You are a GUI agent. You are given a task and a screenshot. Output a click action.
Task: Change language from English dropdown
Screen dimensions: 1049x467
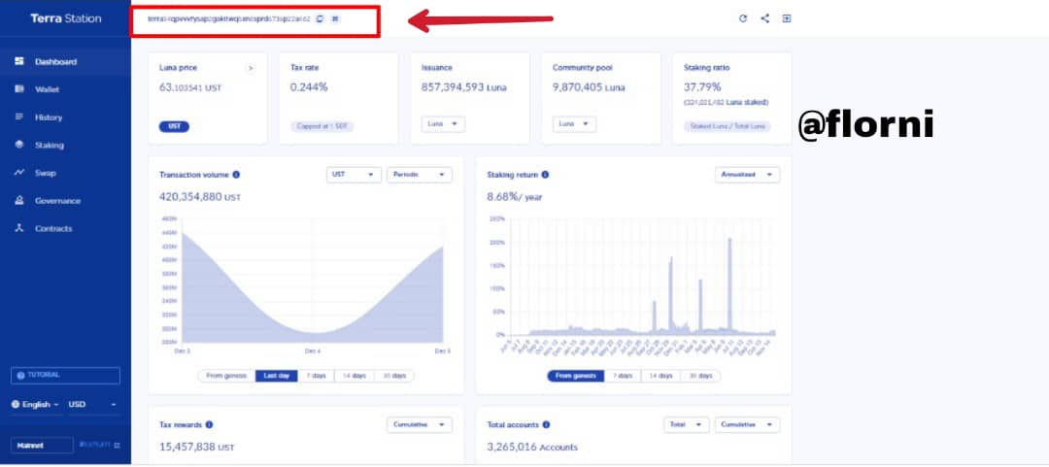pyautogui.click(x=37, y=405)
